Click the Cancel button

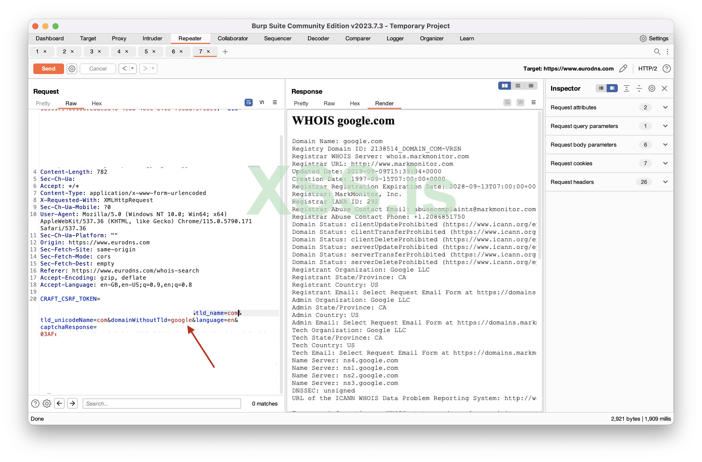(98, 69)
